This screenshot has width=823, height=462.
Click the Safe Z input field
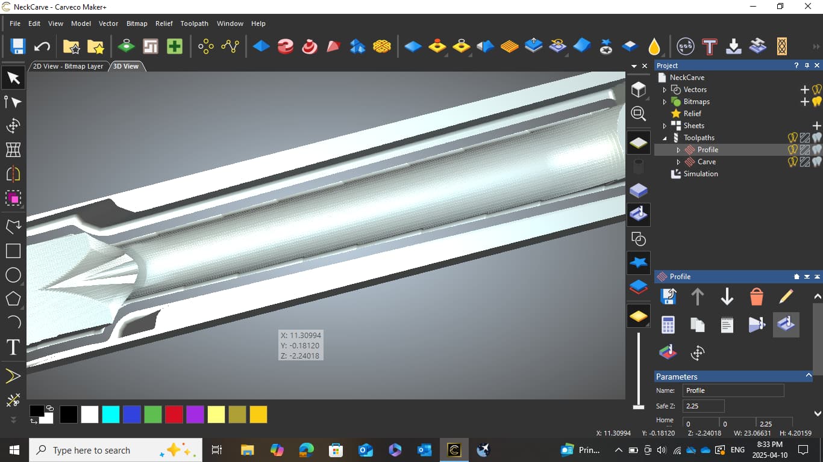(x=704, y=406)
